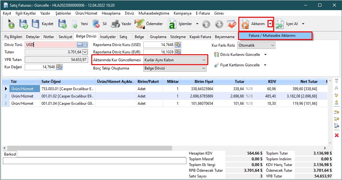Click the blue add-row arrow icon in side toolbar

[337, 126]
